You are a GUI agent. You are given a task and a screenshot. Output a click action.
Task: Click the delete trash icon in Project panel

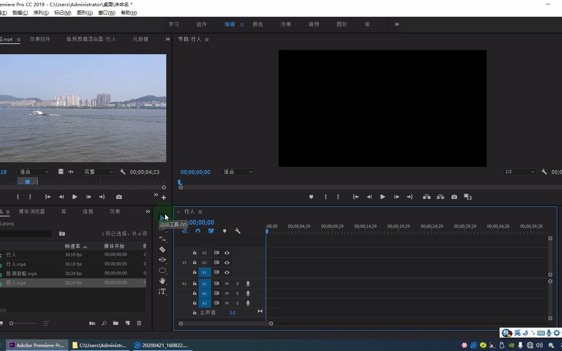139,323
